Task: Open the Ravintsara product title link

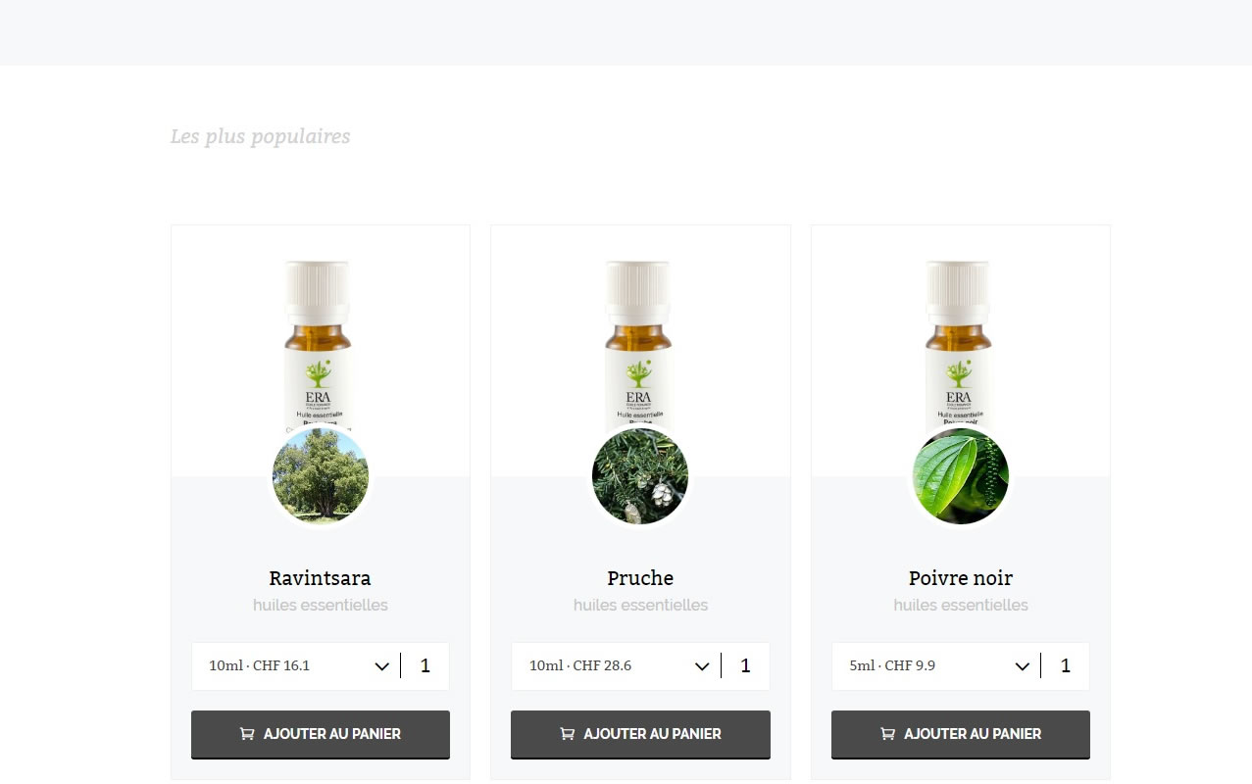Action: [x=321, y=578]
